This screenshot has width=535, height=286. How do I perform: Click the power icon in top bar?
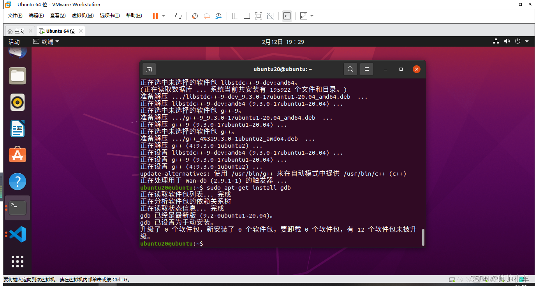[517, 42]
